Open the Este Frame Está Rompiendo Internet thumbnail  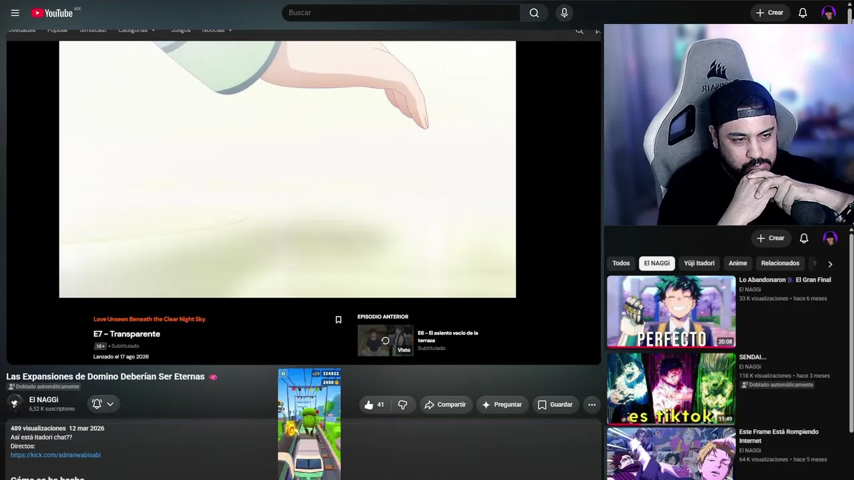click(x=671, y=454)
